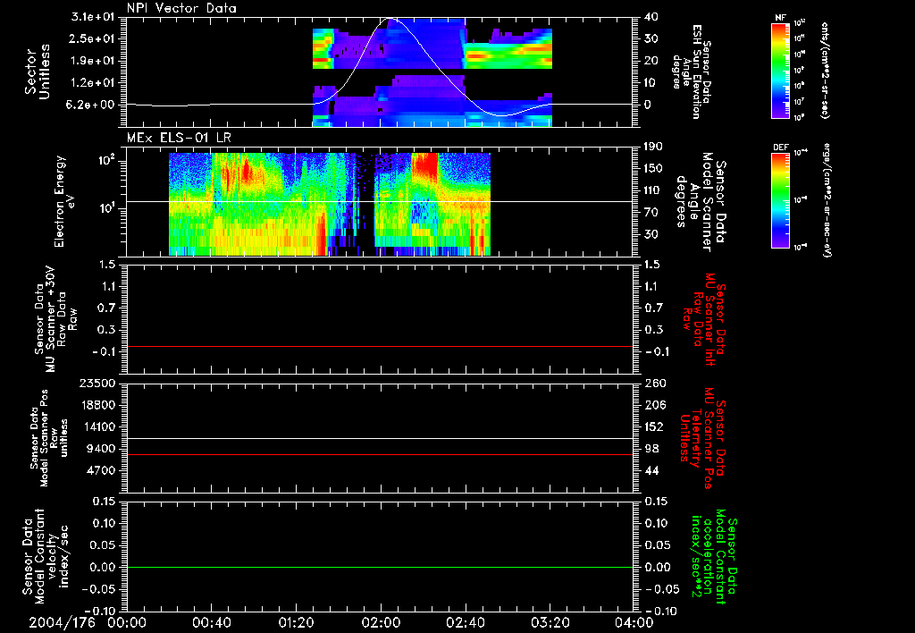Click the 02:40 time axis label
The width and height of the screenshot is (915, 633).
pos(465,622)
